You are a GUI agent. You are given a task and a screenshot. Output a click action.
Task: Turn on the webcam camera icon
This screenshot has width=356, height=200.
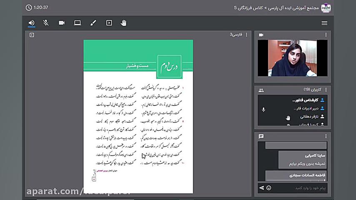point(62,23)
